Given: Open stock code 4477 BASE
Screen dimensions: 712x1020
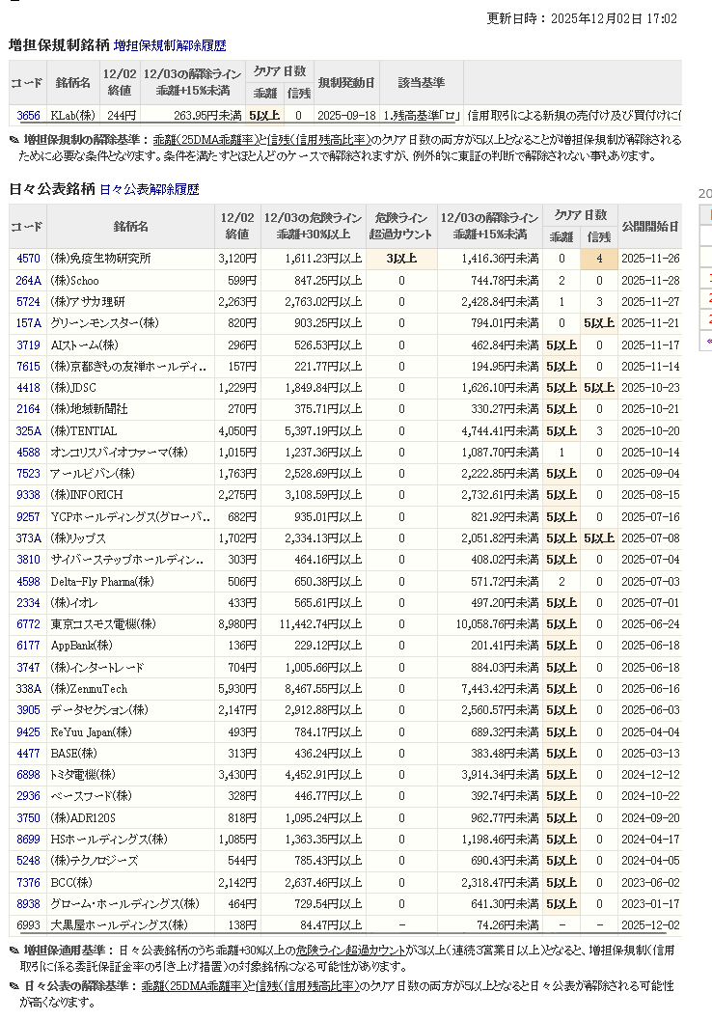Looking at the screenshot, I should [28, 753].
